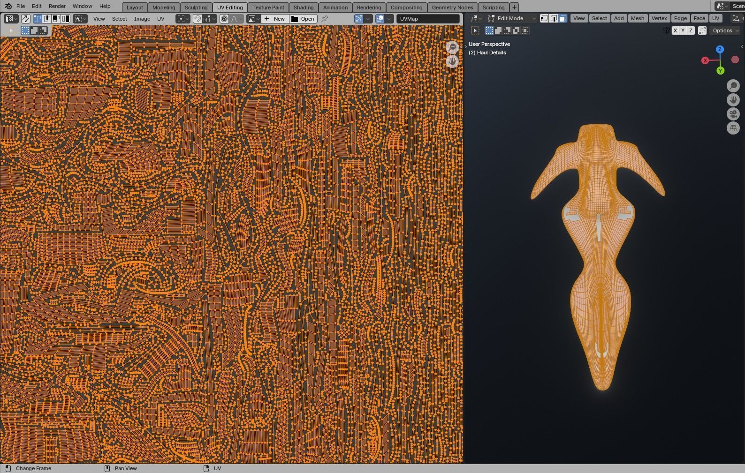Open UV editor UV menu
The height and width of the screenshot is (473, 745).
(x=161, y=19)
